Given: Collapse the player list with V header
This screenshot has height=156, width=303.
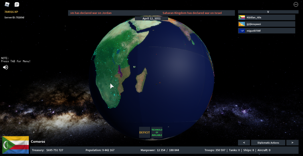Looking at the screenshot, I should coord(268,12).
